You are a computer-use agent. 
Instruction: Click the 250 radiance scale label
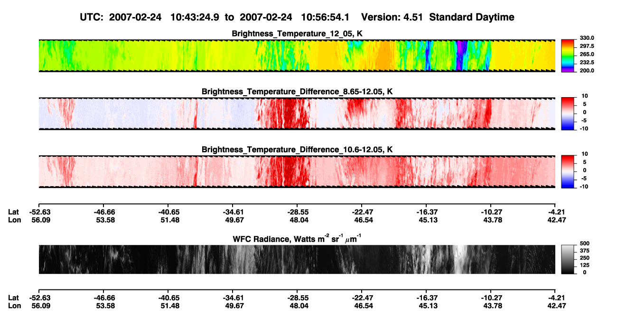584,258
